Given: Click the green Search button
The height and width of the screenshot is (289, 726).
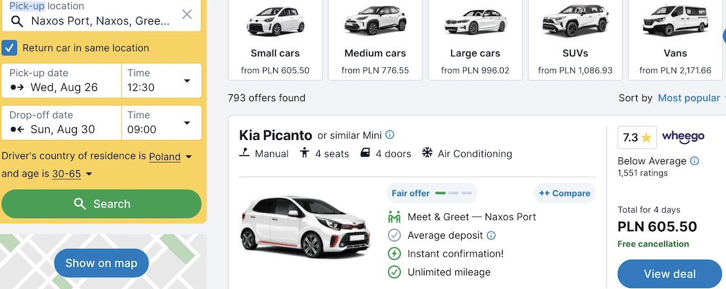Looking at the screenshot, I should pyautogui.click(x=101, y=204).
